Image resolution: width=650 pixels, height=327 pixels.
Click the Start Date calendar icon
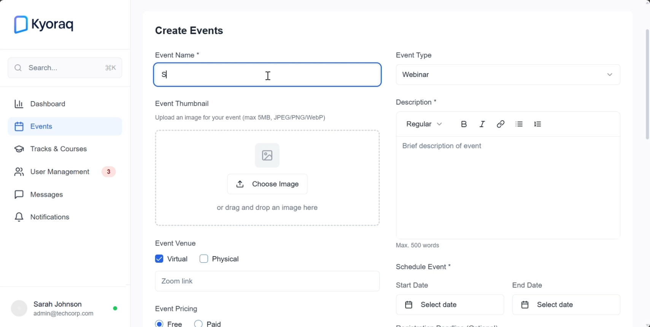[408, 304]
